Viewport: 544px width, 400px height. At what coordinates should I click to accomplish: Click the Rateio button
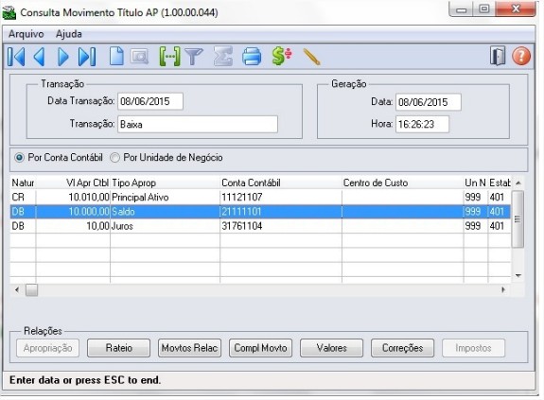[118, 348]
